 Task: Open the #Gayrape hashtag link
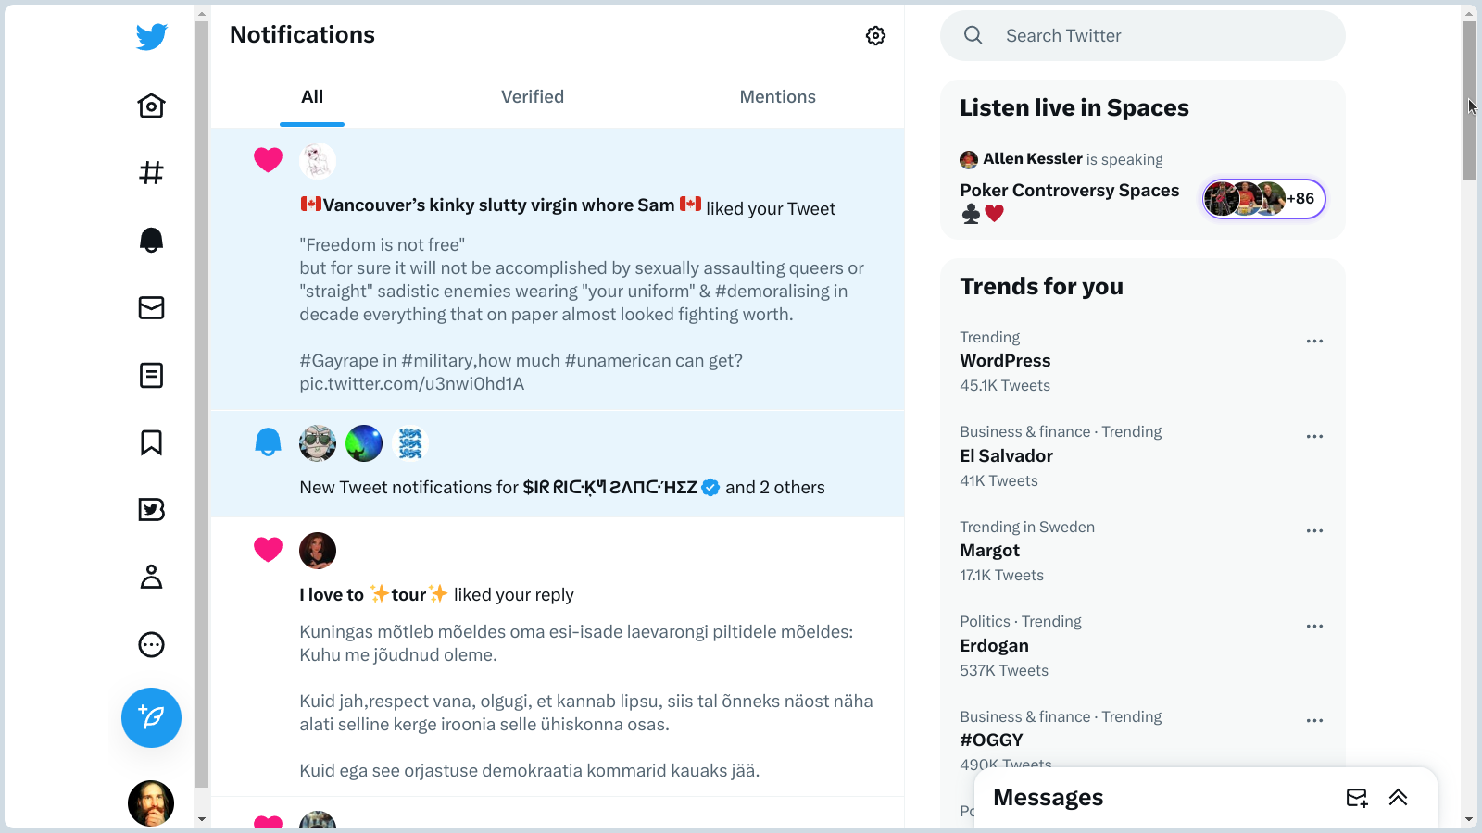coord(348,361)
